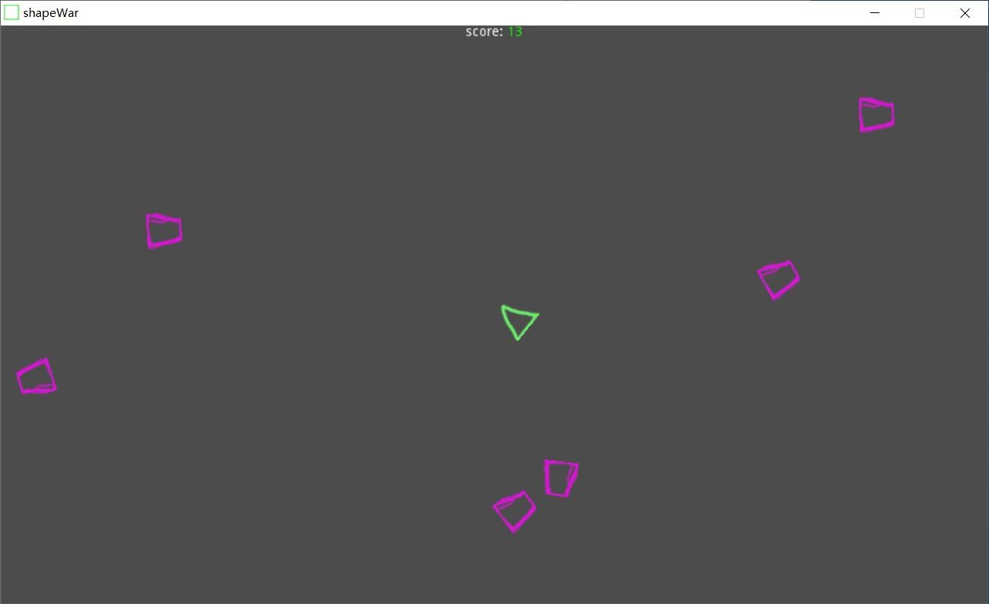Screen dimensions: 989x604
Task: Click the lower of the two bottom magenta squares
Action: point(515,511)
